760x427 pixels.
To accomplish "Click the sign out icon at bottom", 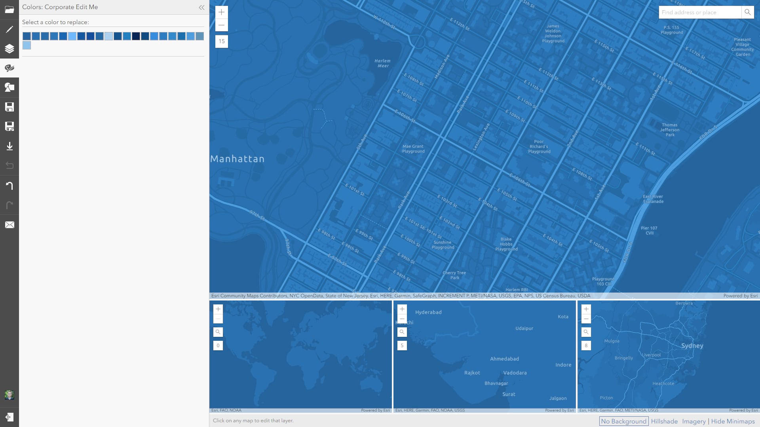I will pos(9,417).
